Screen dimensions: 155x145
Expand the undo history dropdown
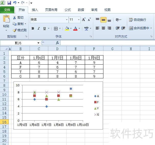(18, 3)
